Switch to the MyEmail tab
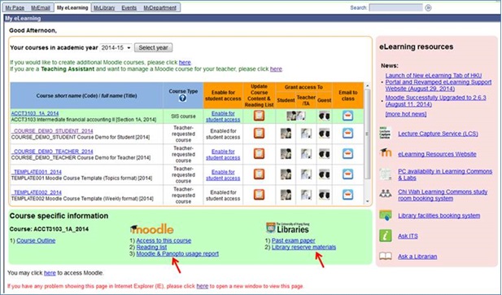The image size is (502, 295). coord(41,7)
